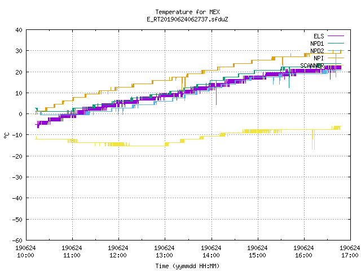Click the green NPD1 downward spike after 14:00
Screen dimensions: 361x271
click(216, 93)
